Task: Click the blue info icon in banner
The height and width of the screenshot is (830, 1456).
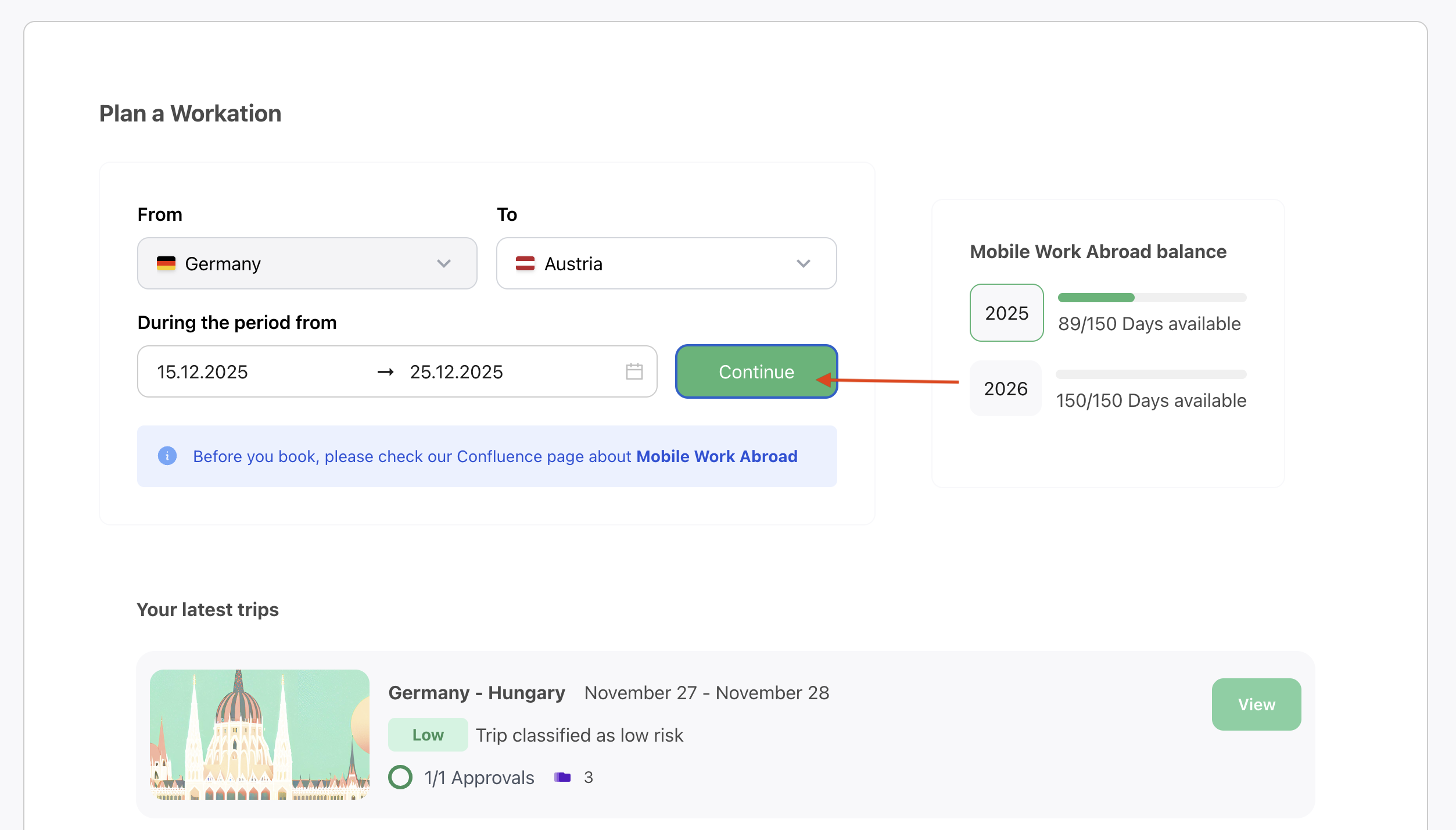Action: click(x=167, y=456)
